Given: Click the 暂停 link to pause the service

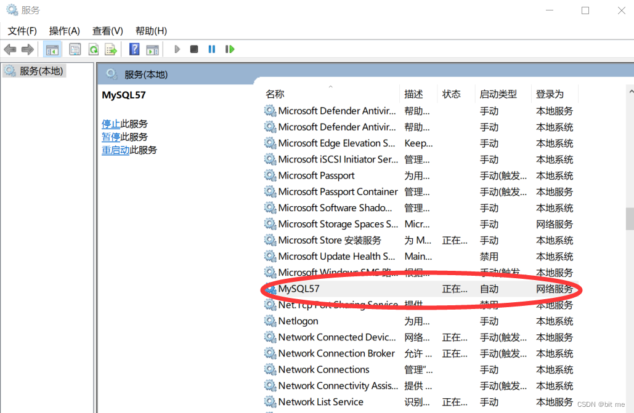Looking at the screenshot, I should 111,137.
